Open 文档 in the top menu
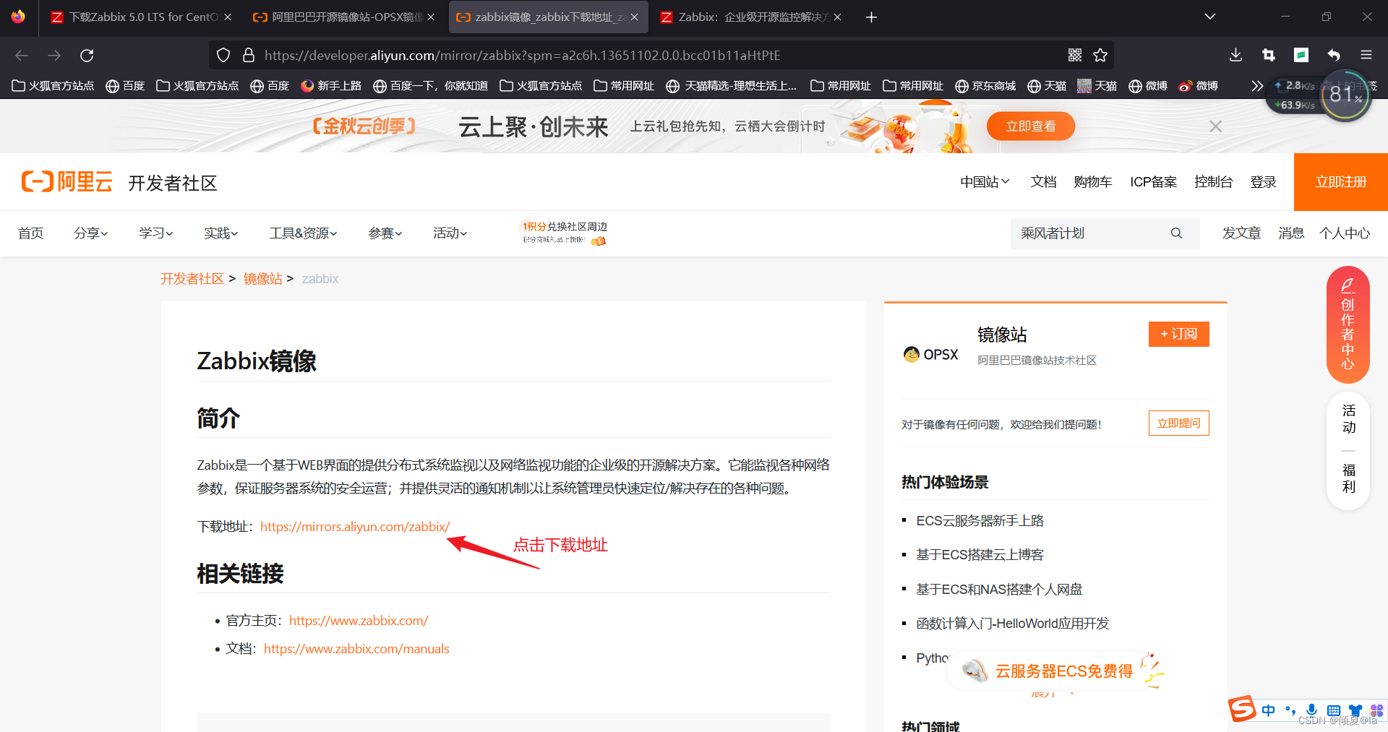 click(1043, 182)
